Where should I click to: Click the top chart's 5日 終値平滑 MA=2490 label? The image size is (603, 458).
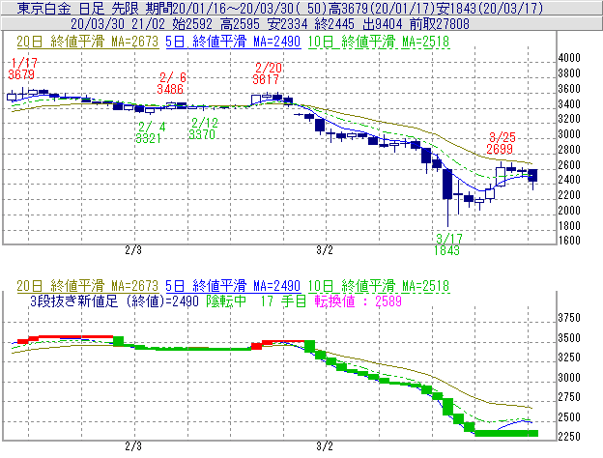[x=233, y=42]
